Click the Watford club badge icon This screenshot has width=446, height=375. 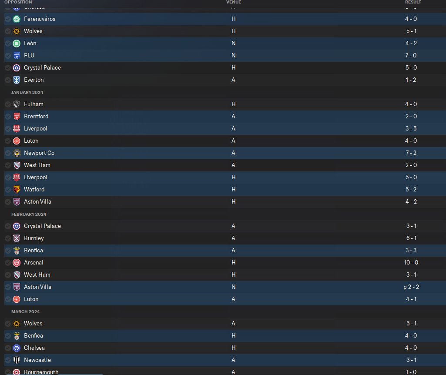pos(17,190)
